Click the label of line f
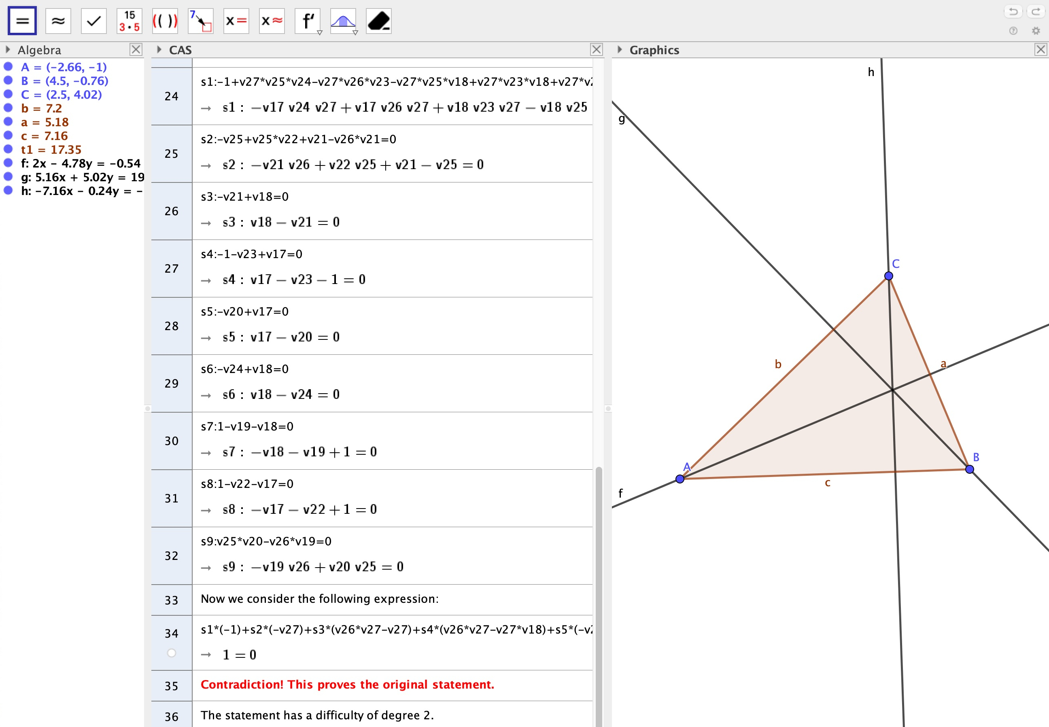The image size is (1049, 727). pos(620,493)
